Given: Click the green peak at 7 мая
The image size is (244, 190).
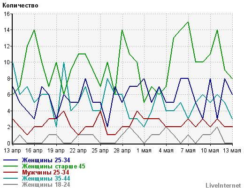Looking at the screenshot, I should point(188,22).
